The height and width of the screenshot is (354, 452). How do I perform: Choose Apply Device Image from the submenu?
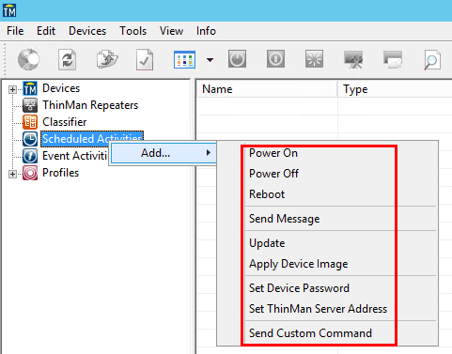pos(299,264)
